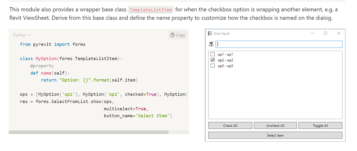This screenshot has width=357, height=151.
Task: Uncheck the op2 - op2 checkbox
Action: point(212,60)
